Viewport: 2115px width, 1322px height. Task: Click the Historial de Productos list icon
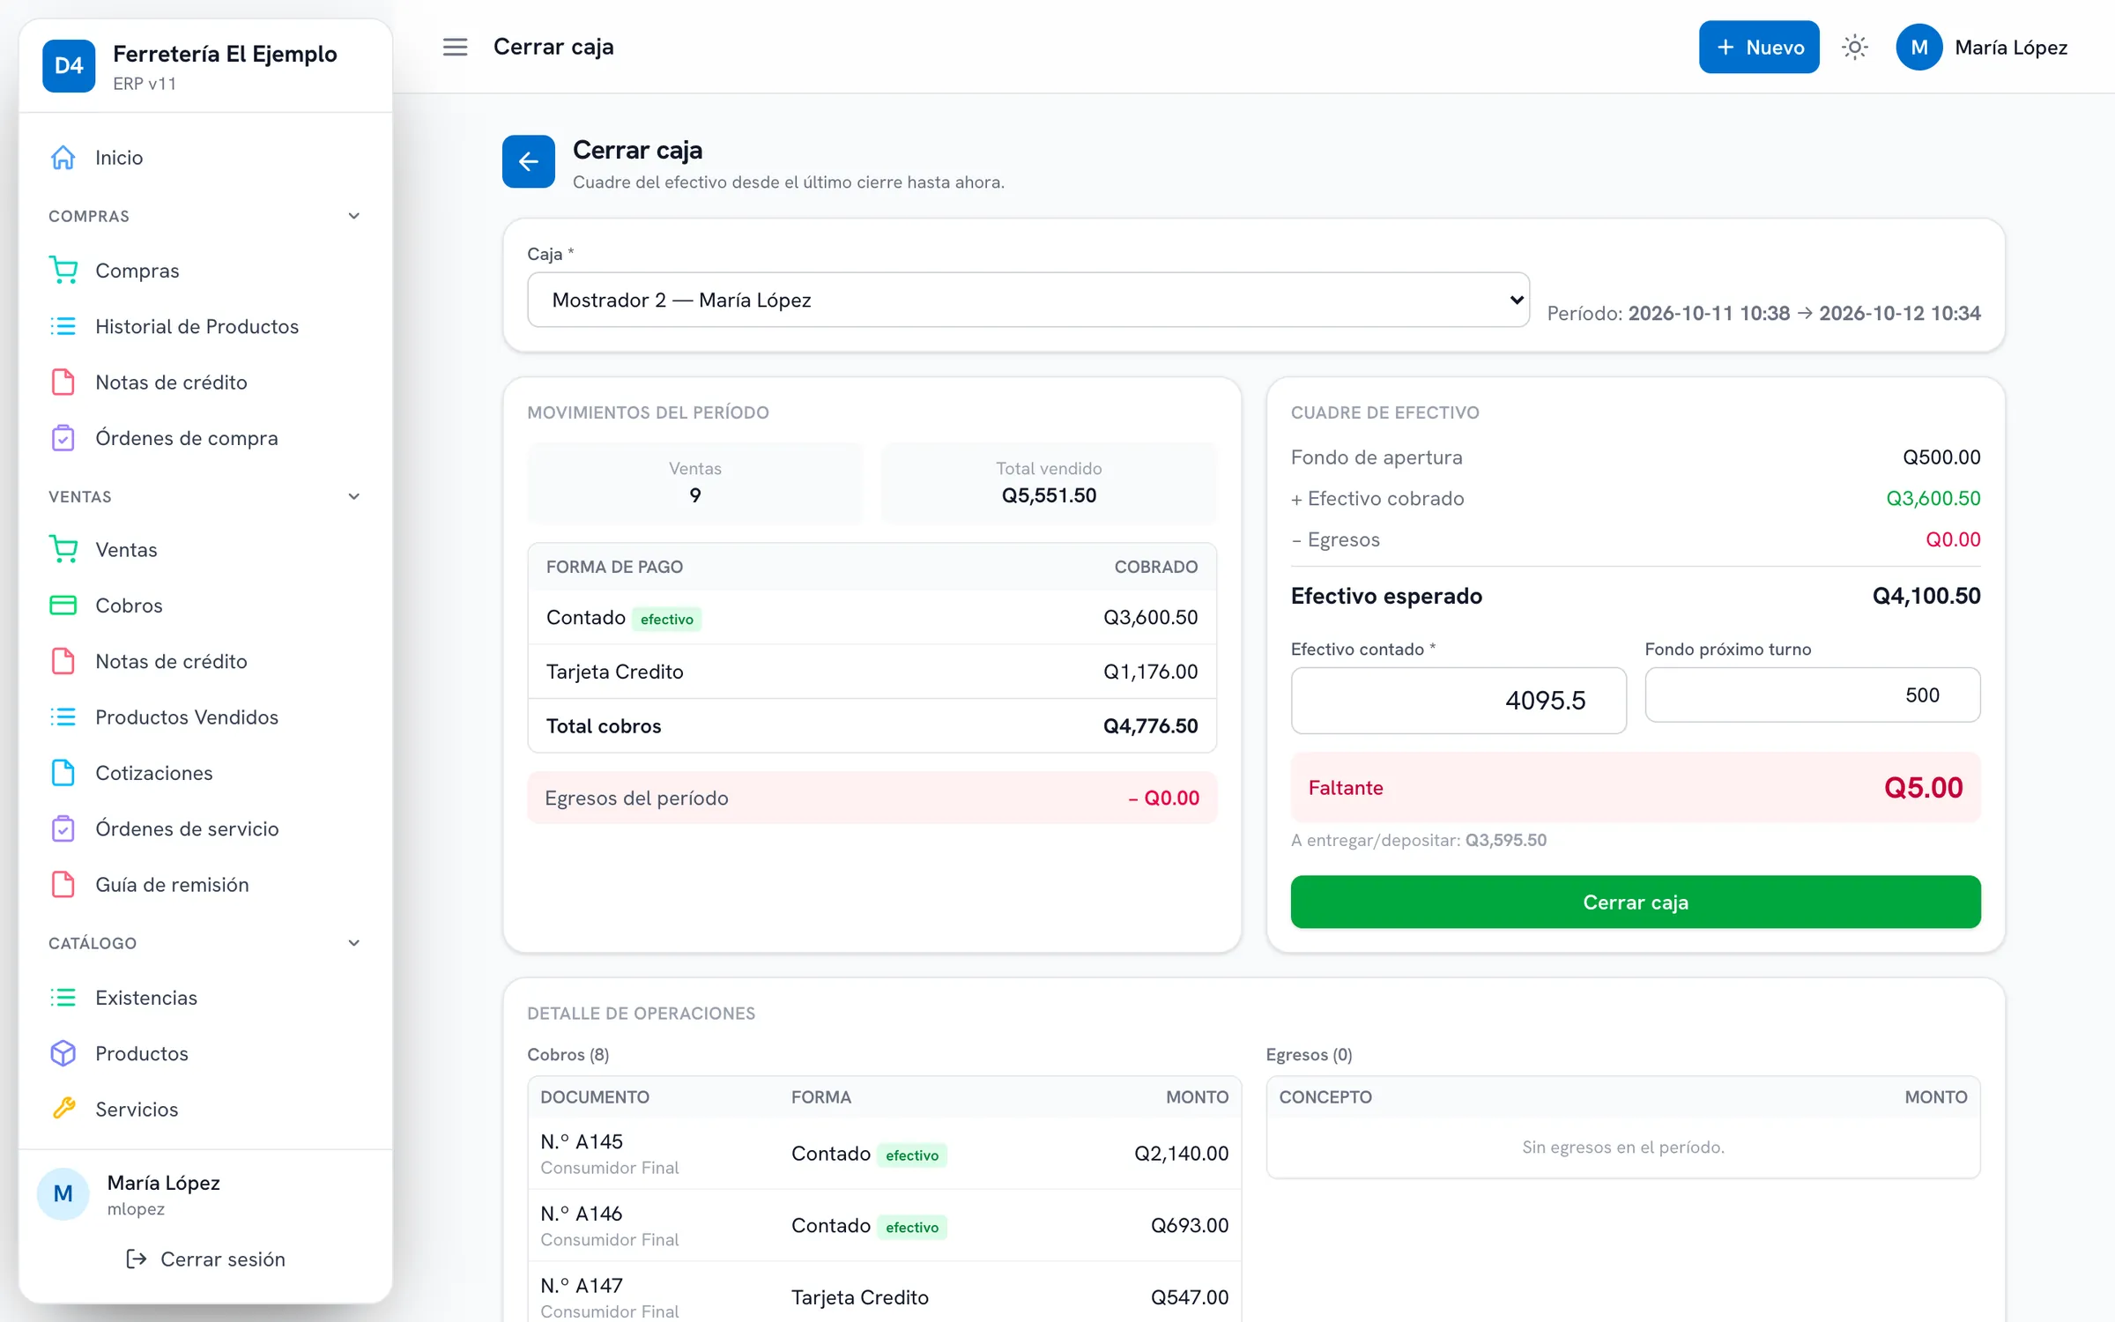pos(63,326)
